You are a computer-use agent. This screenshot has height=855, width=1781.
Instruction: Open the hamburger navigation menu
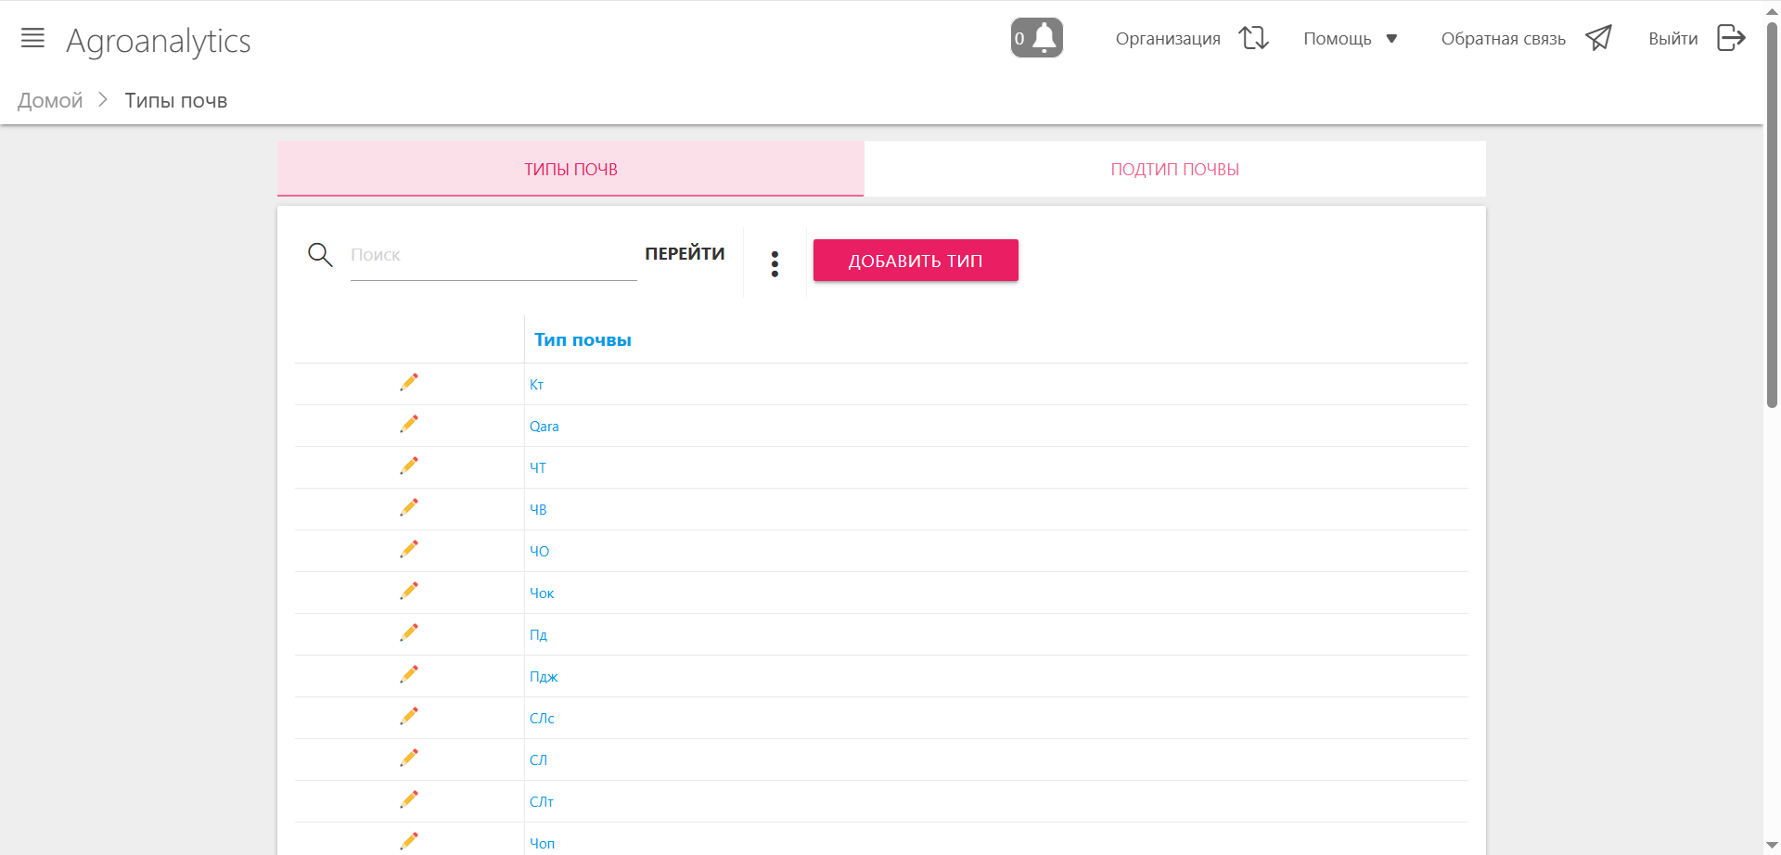pyautogui.click(x=32, y=38)
